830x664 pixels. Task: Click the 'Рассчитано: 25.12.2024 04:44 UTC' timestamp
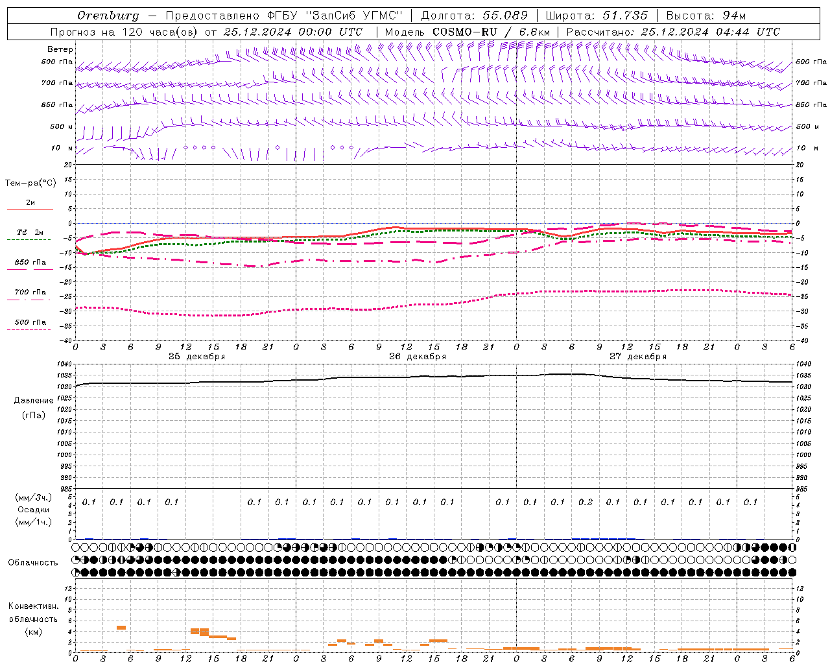click(673, 32)
